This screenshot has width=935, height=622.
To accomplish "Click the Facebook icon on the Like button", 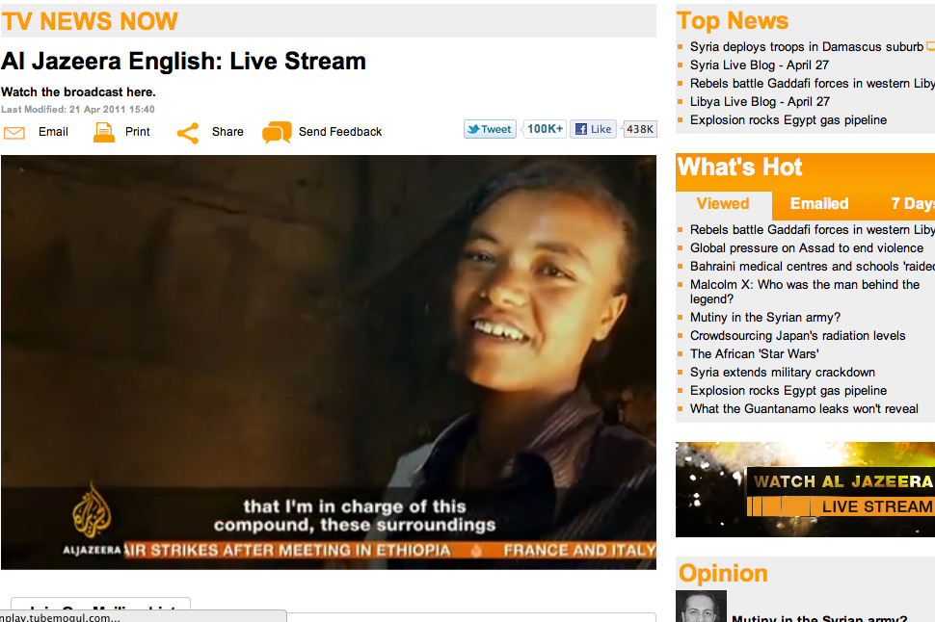I will coord(579,128).
